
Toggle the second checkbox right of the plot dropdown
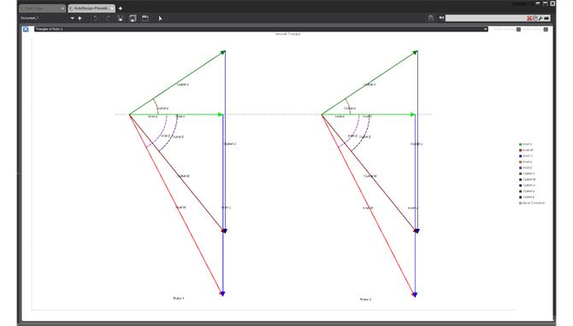point(546,29)
